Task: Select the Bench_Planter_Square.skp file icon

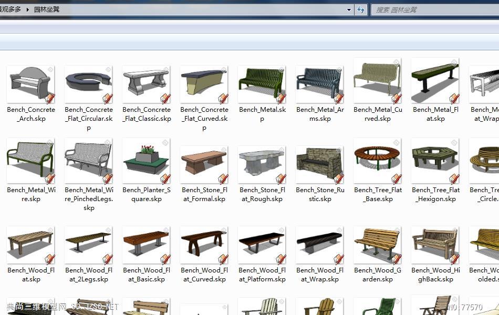Action: (147, 161)
